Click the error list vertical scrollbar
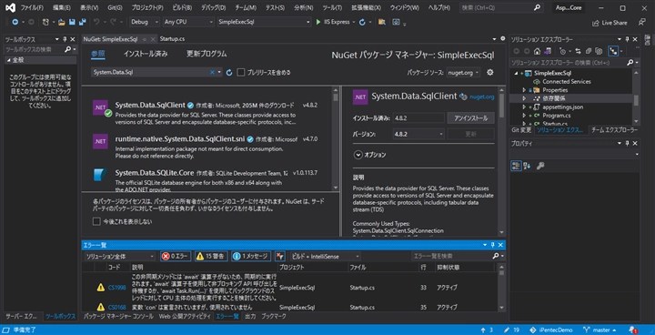The image size is (655, 335). pos(502,289)
